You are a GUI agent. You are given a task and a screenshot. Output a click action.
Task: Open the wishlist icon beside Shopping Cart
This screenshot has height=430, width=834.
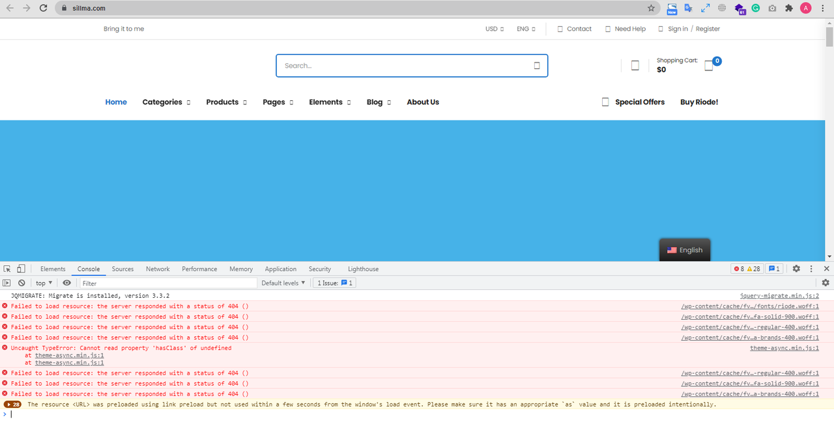635,65
